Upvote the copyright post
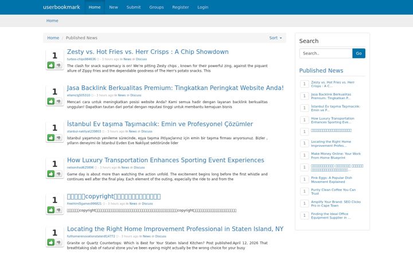Viewport: 413px width, 258px height. [x=51, y=210]
